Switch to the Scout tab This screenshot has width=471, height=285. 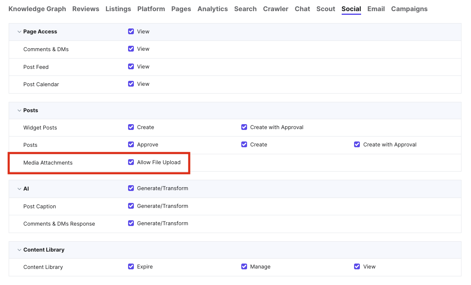click(326, 9)
